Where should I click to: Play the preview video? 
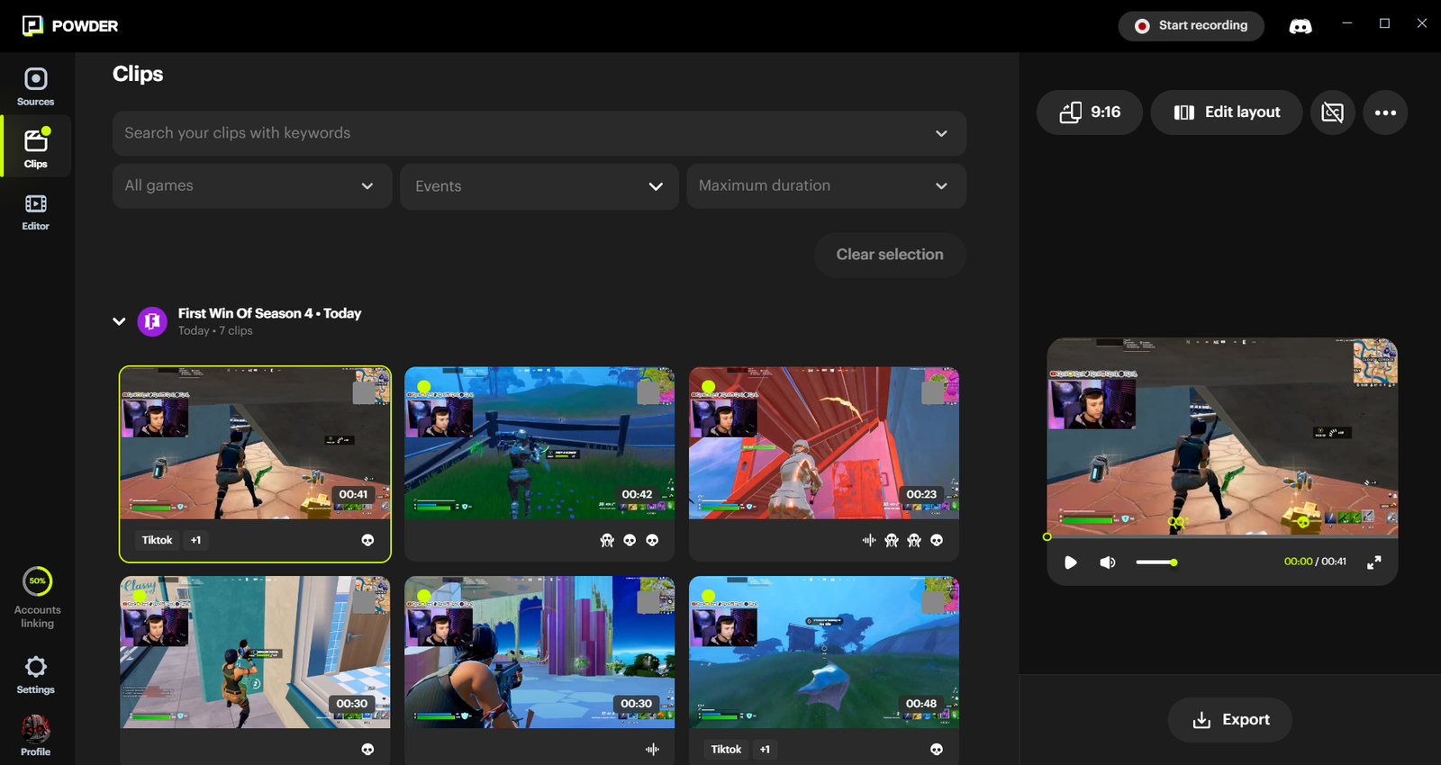pyautogui.click(x=1071, y=562)
